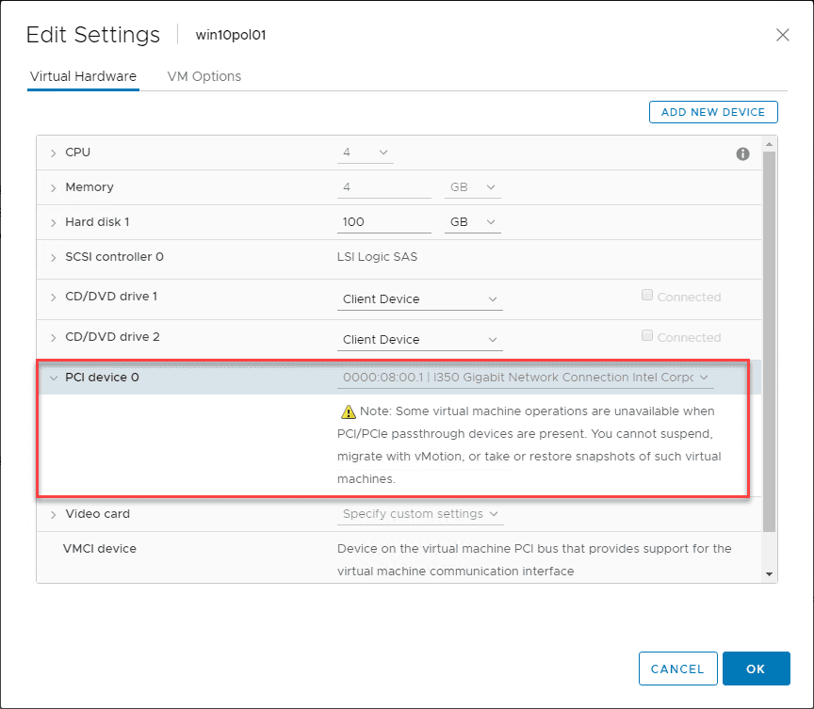Collapse the PCI device 0 section

tap(54, 378)
